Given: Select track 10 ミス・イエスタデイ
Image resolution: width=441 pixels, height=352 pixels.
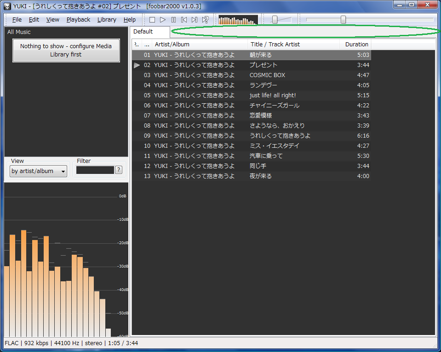Looking at the screenshot, I should click(x=252, y=146).
